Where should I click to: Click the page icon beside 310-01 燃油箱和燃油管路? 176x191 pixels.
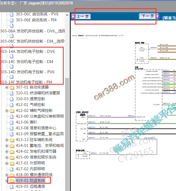12,93
